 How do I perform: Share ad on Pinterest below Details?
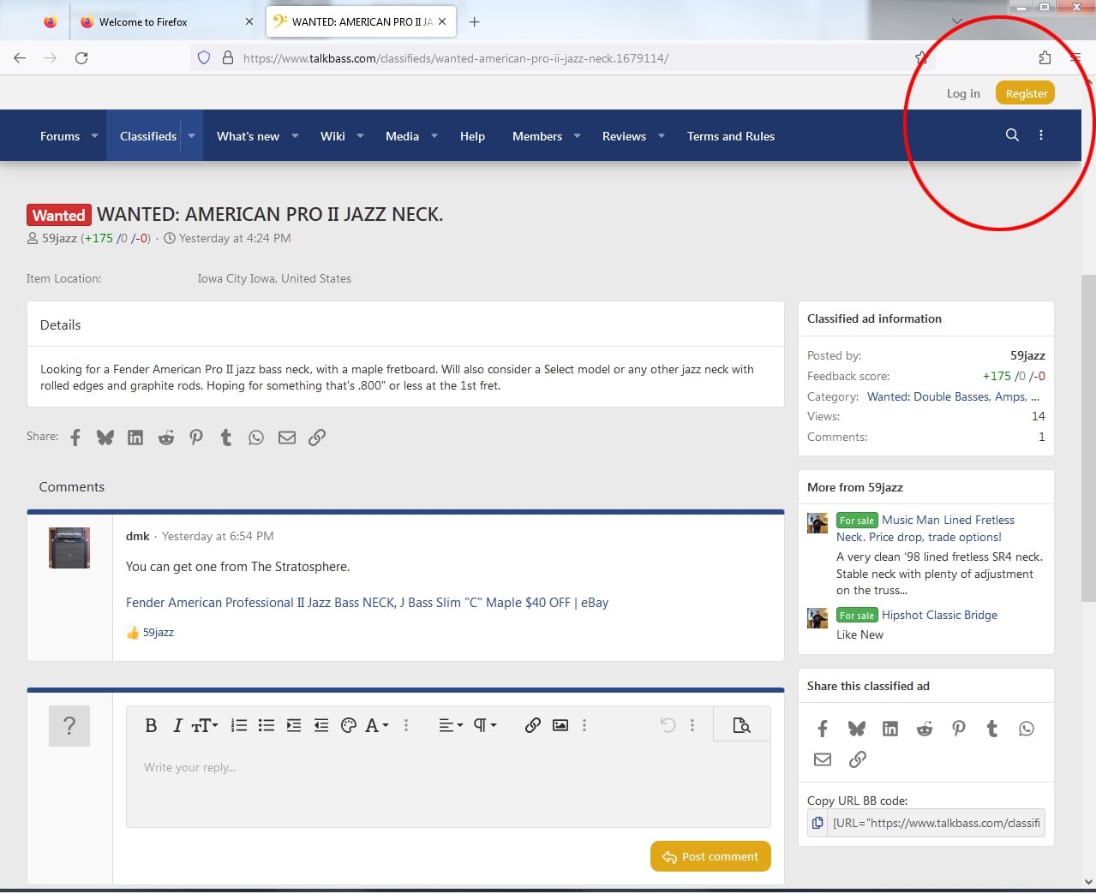196,438
